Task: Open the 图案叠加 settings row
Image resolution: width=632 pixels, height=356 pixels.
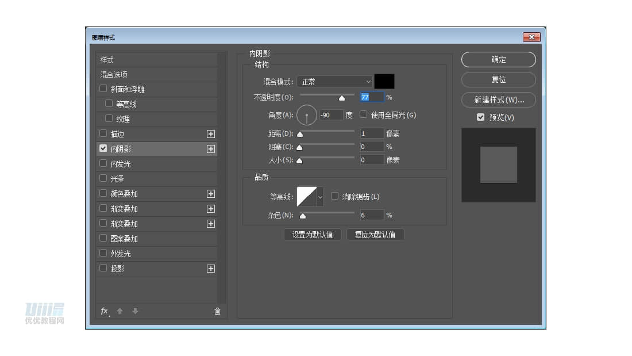Action: click(156, 239)
